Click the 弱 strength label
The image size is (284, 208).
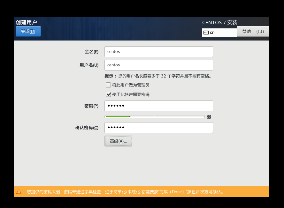[x=209, y=117]
